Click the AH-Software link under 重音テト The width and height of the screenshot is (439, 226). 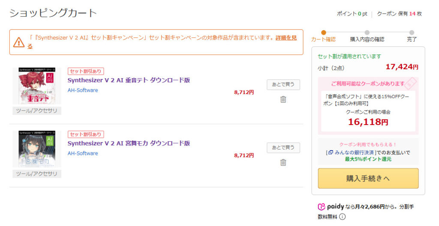pos(83,90)
